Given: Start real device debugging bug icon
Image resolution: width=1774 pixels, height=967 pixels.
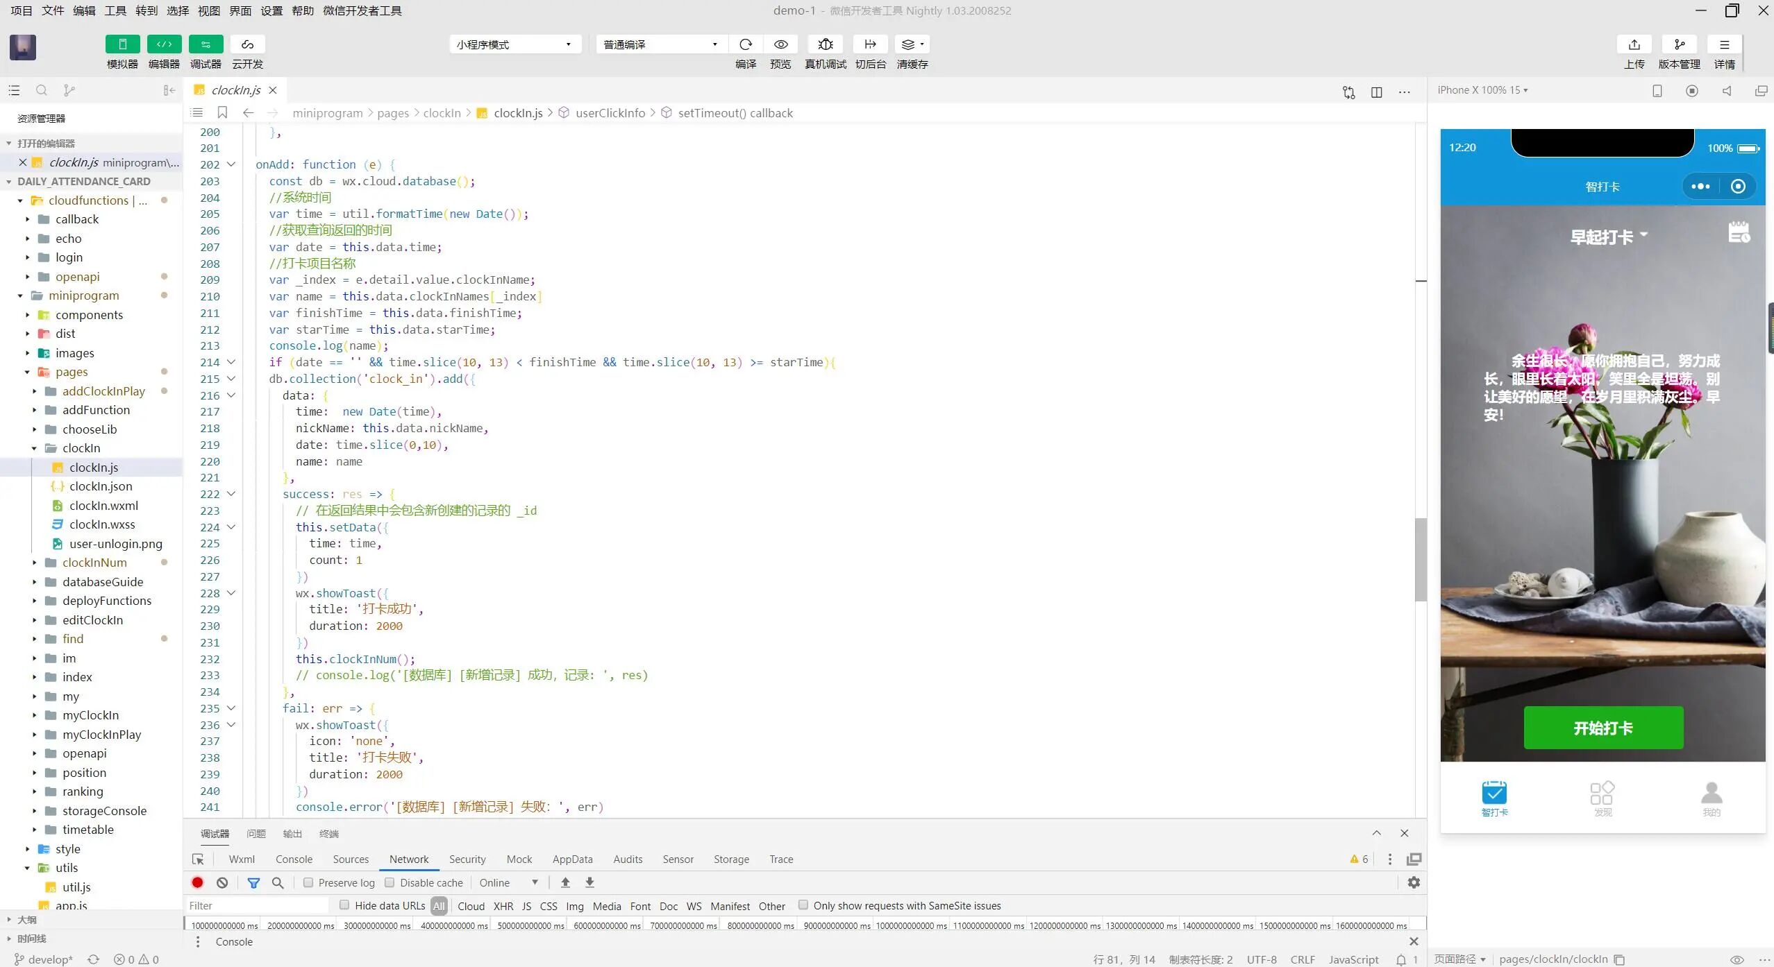Looking at the screenshot, I should (825, 44).
